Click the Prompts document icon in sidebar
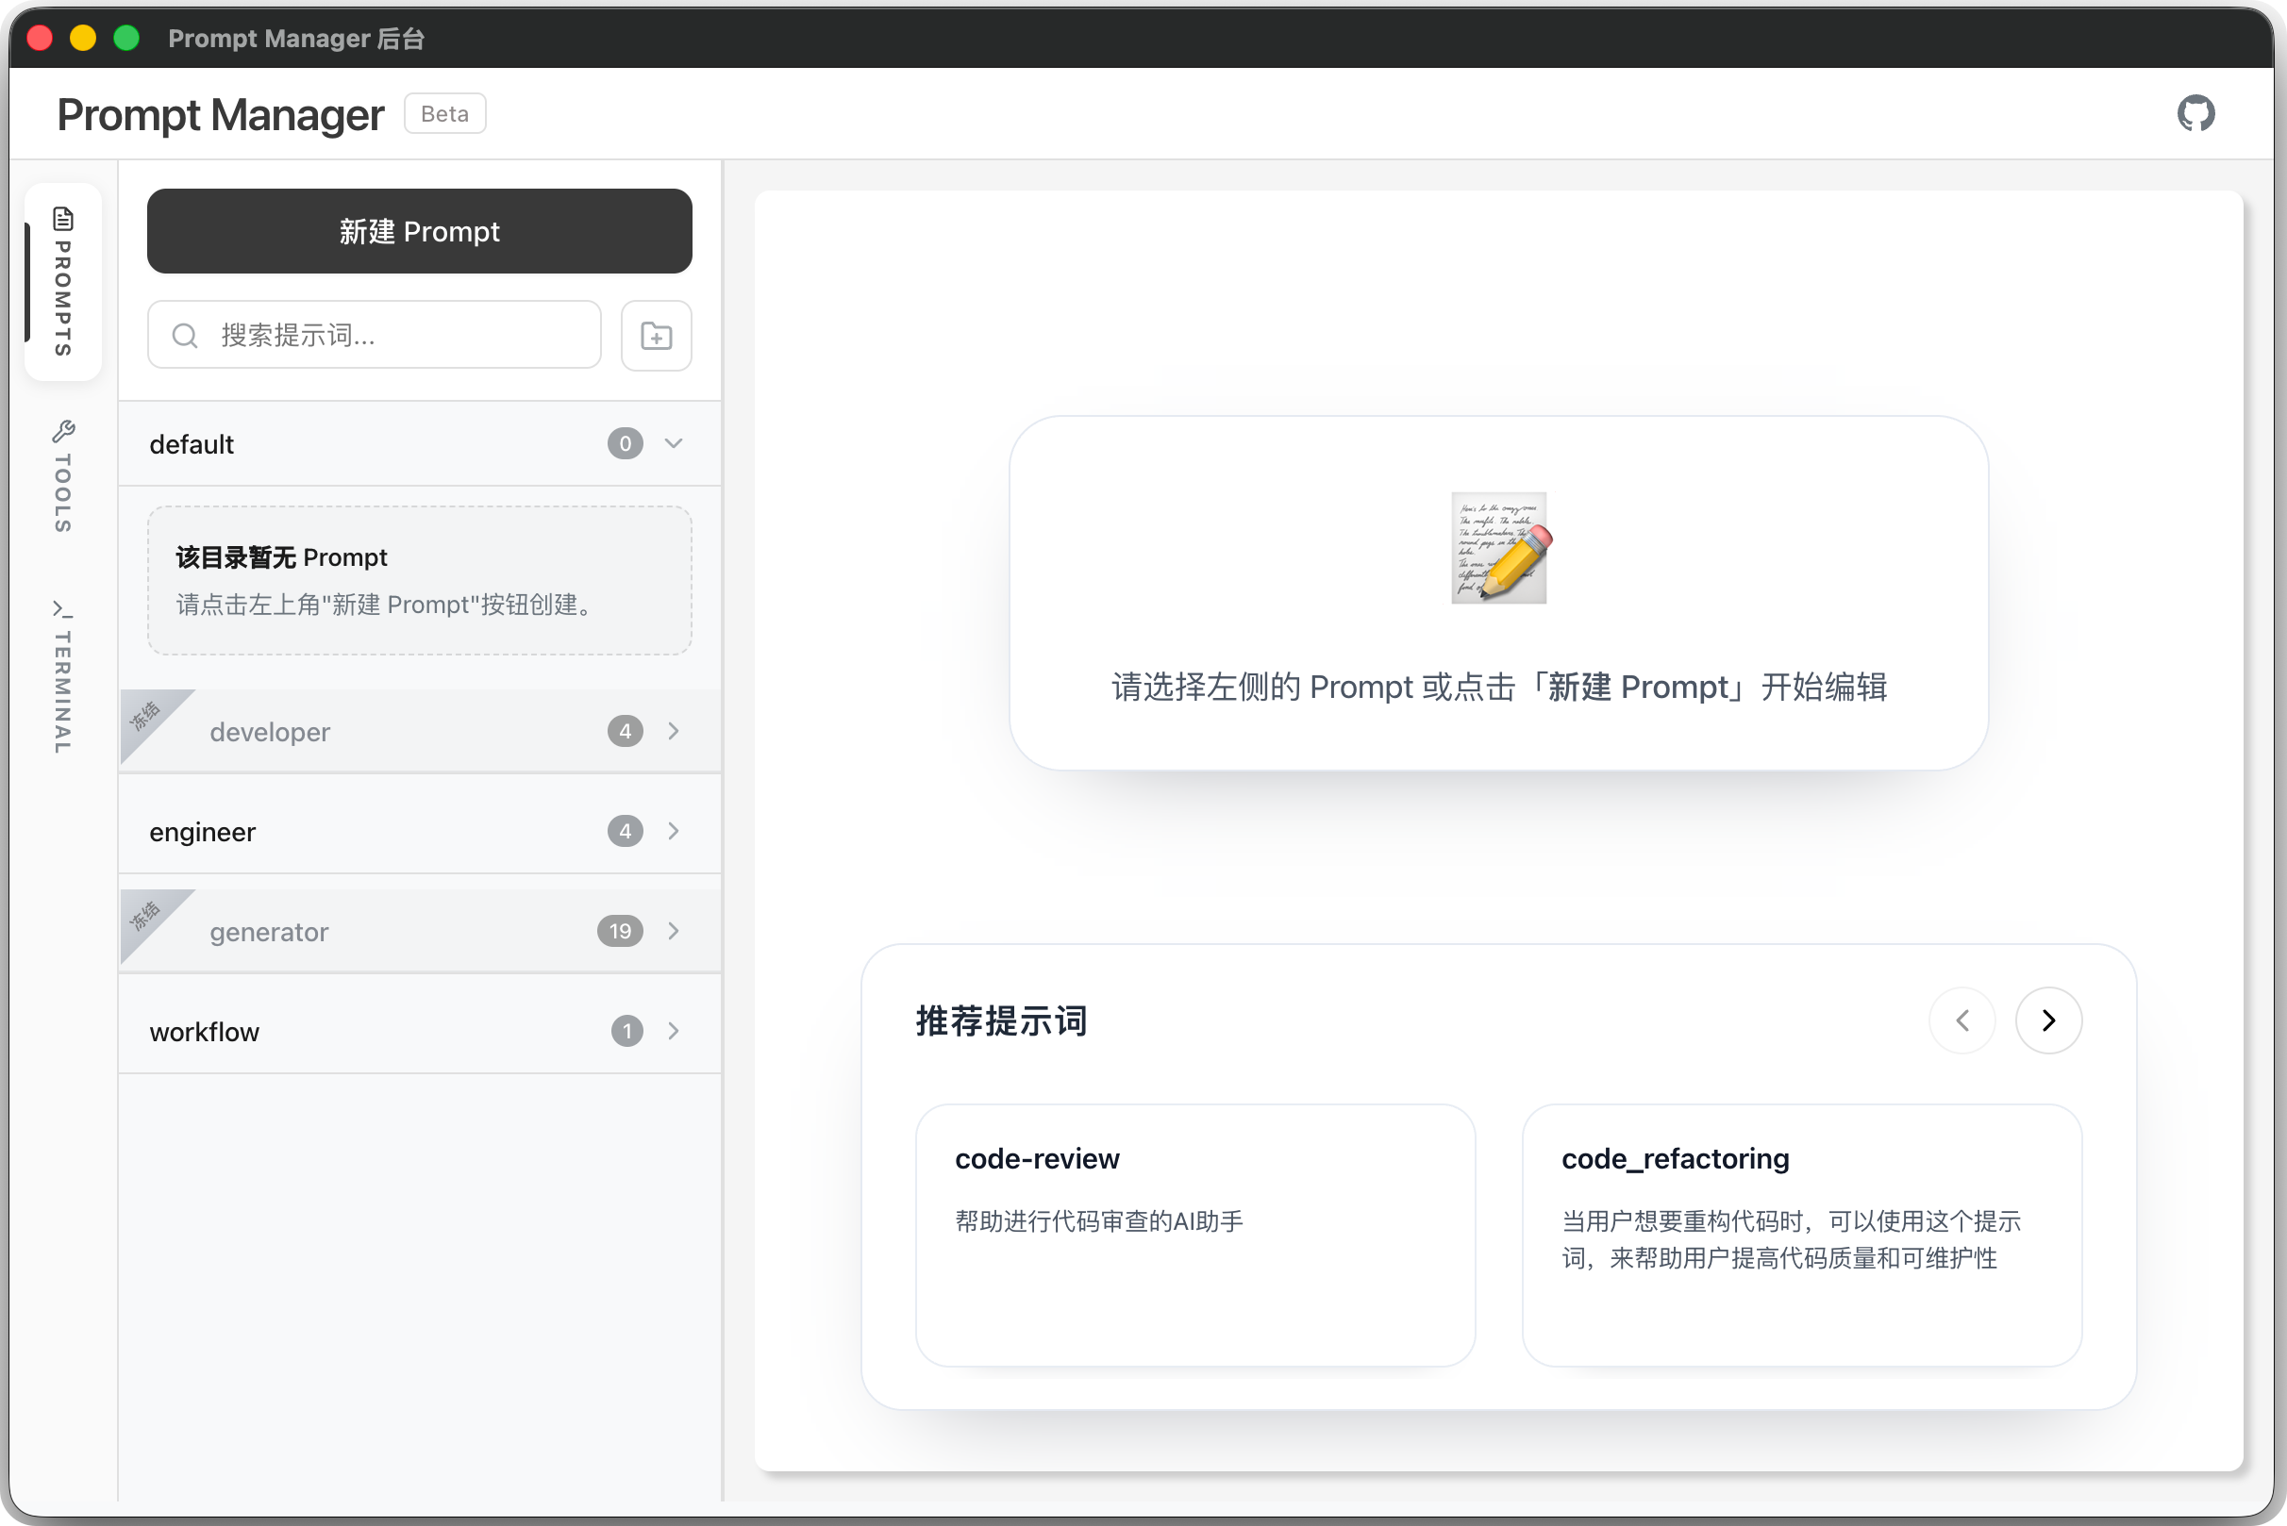2287x1526 pixels. 63,218
